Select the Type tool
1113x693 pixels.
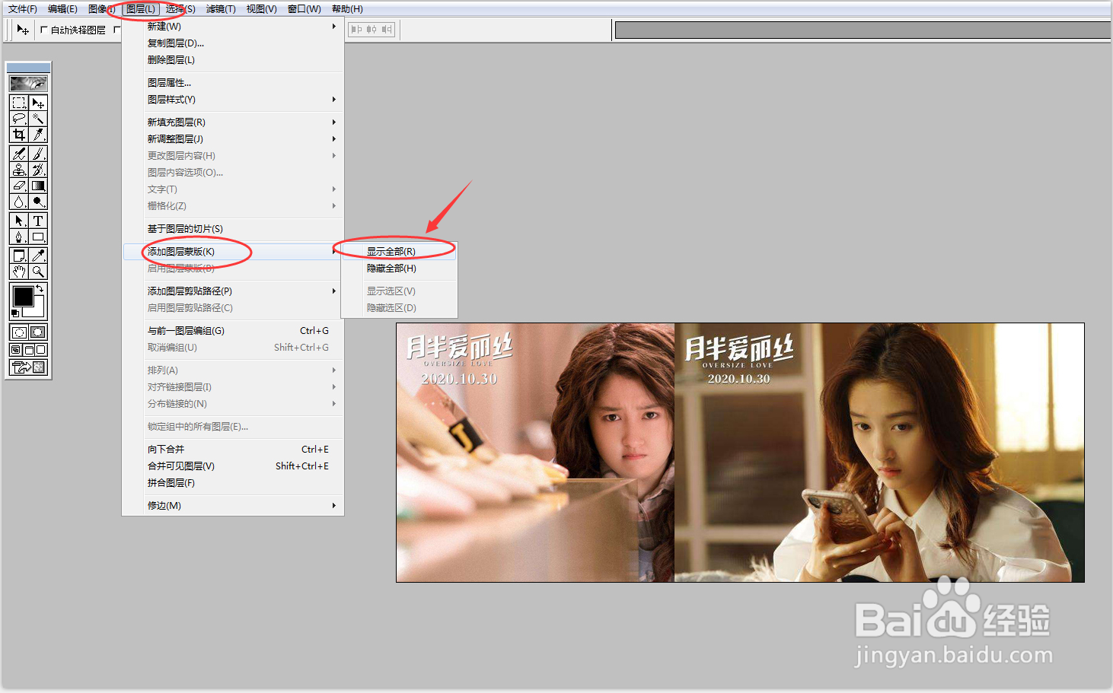38,221
